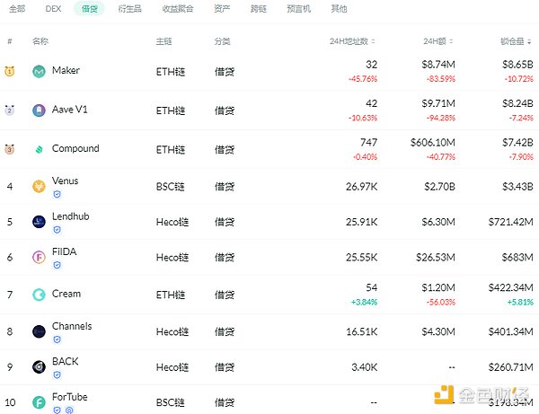Image resolution: width=539 pixels, height=414 pixels.
Task: Click the shield badge under Venus
Action: (57, 194)
